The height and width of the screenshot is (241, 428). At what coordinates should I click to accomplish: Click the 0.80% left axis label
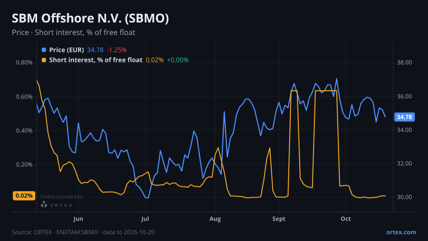[x=24, y=63]
